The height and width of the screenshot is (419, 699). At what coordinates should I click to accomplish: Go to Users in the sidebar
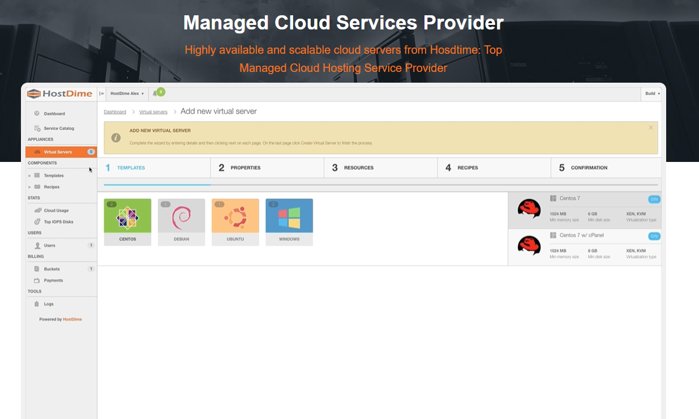tap(50, 246)
